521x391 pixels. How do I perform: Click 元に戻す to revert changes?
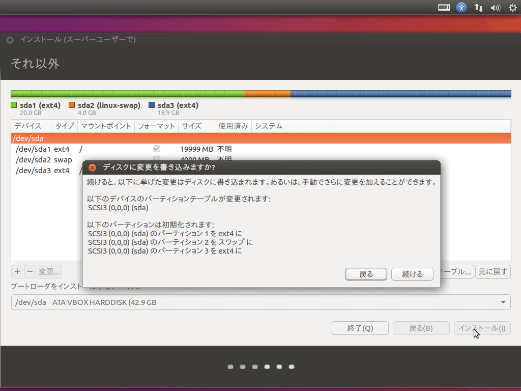(x=493, y=271)
